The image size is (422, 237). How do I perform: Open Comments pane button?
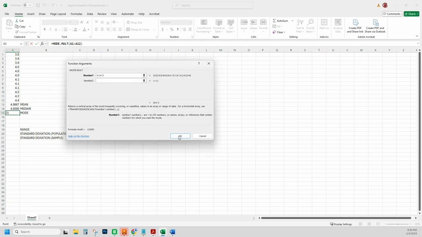point(392,14)
